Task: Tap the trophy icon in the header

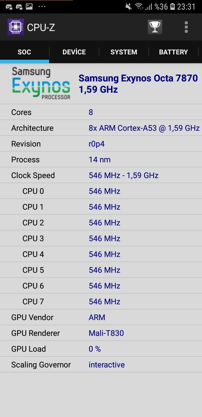Action: pos(155,27)
